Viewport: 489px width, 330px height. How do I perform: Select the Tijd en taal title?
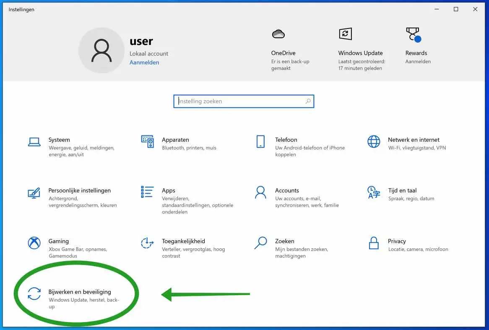(402, 190)
